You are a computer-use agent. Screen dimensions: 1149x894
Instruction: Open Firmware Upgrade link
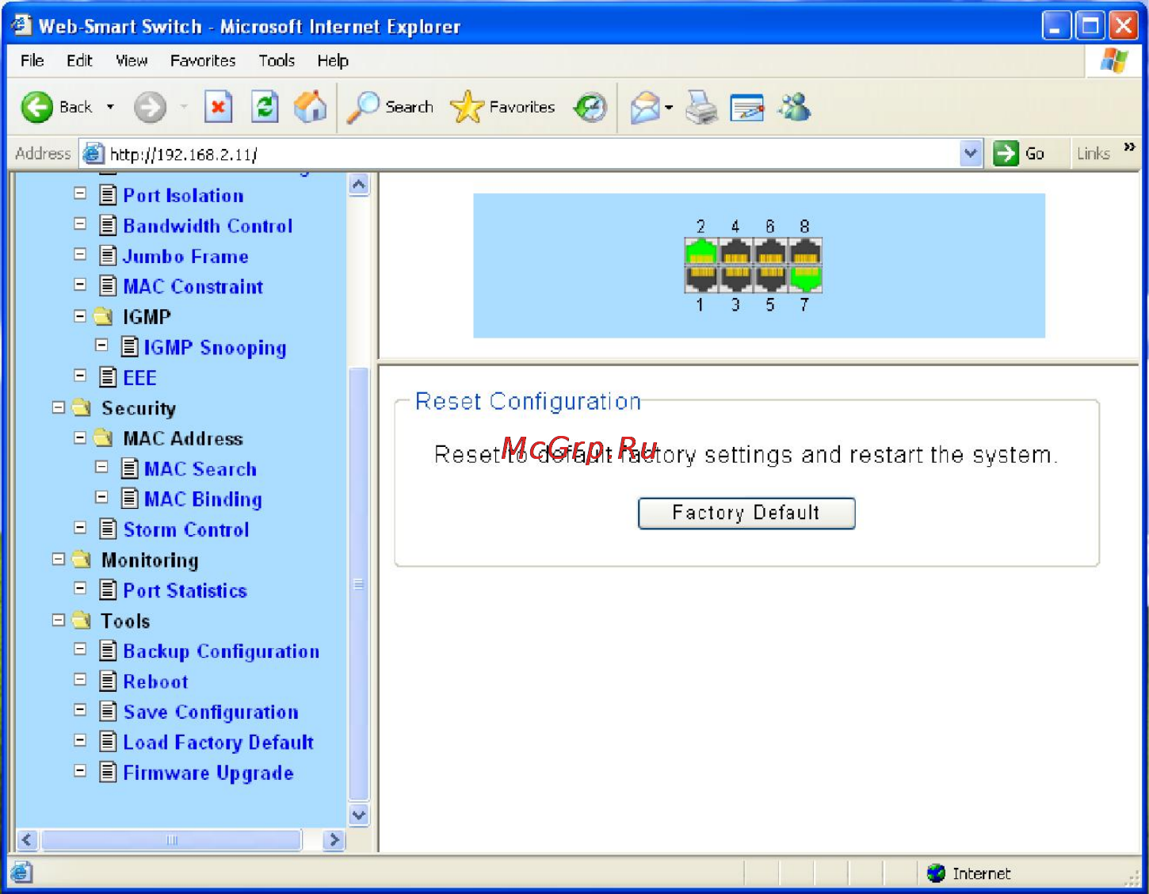coord(208,773)
